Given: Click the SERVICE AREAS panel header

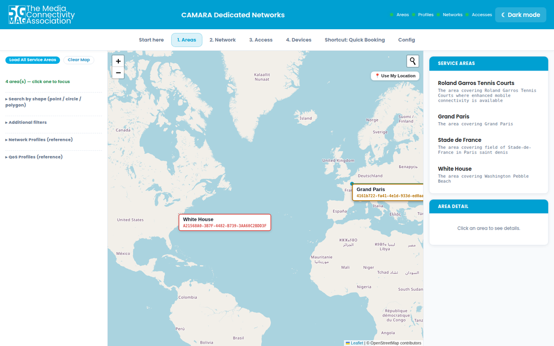Looking at the screenshot, I should (x=489, y=63).
